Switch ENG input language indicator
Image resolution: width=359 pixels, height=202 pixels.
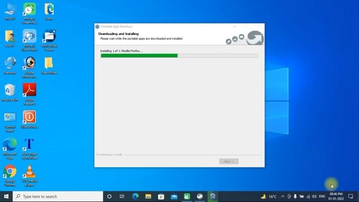pos(322,196)
